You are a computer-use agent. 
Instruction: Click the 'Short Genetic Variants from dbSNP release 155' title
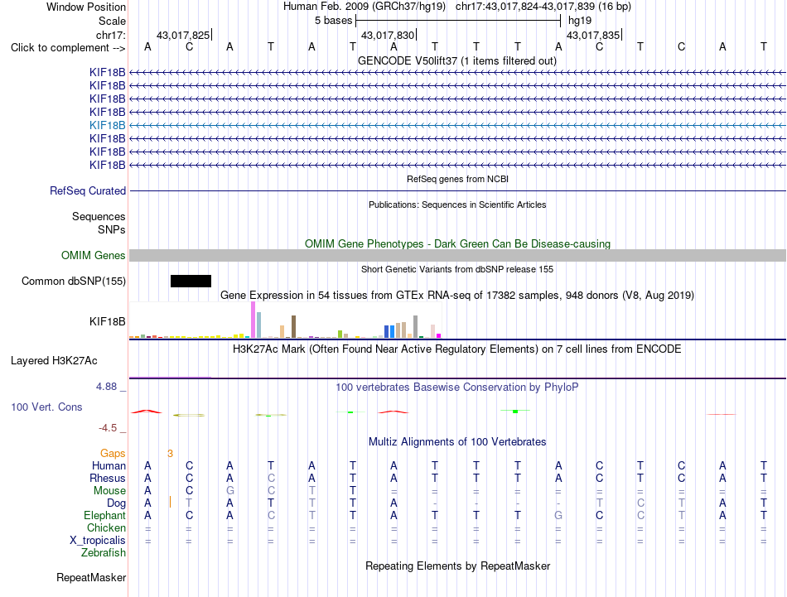(x=457, y=269)
